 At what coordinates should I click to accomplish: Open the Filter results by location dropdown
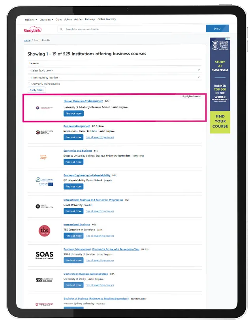coord(115,78)
